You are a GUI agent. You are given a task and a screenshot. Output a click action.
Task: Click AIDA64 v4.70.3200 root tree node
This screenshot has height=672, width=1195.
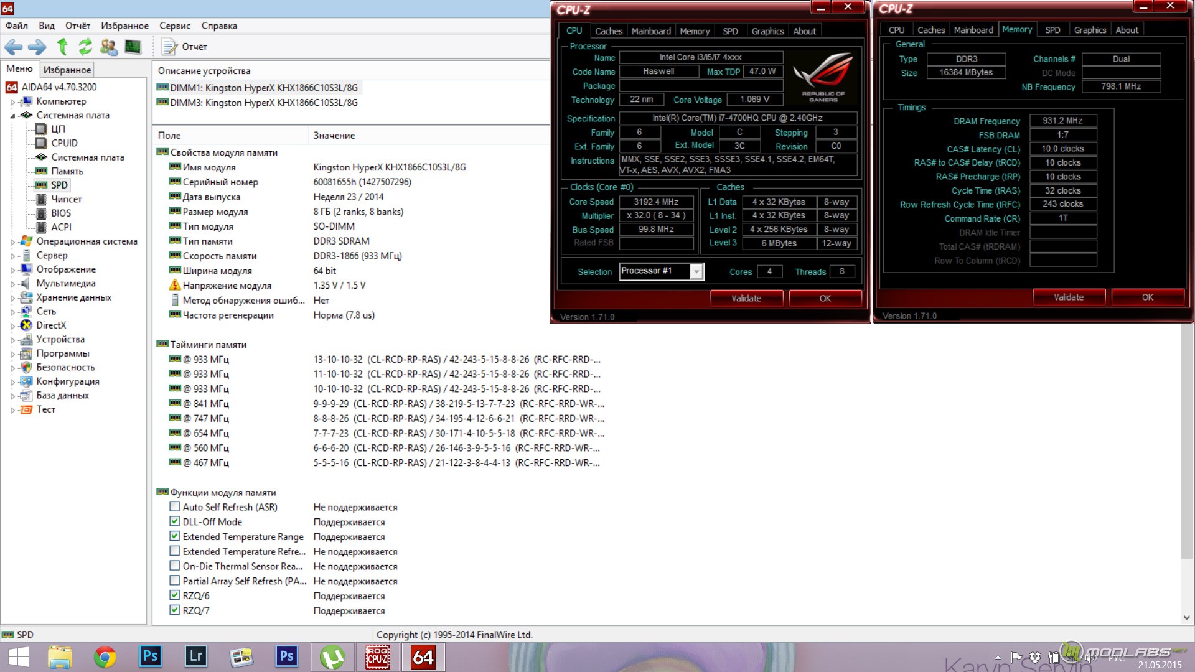coord(59,87)
